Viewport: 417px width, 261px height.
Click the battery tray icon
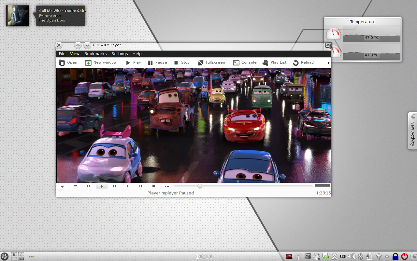pos(369,256)
